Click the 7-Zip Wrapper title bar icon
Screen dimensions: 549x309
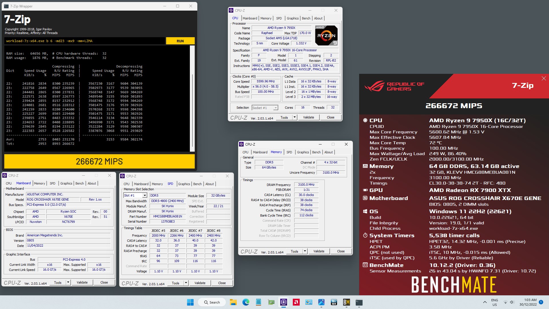6,6
